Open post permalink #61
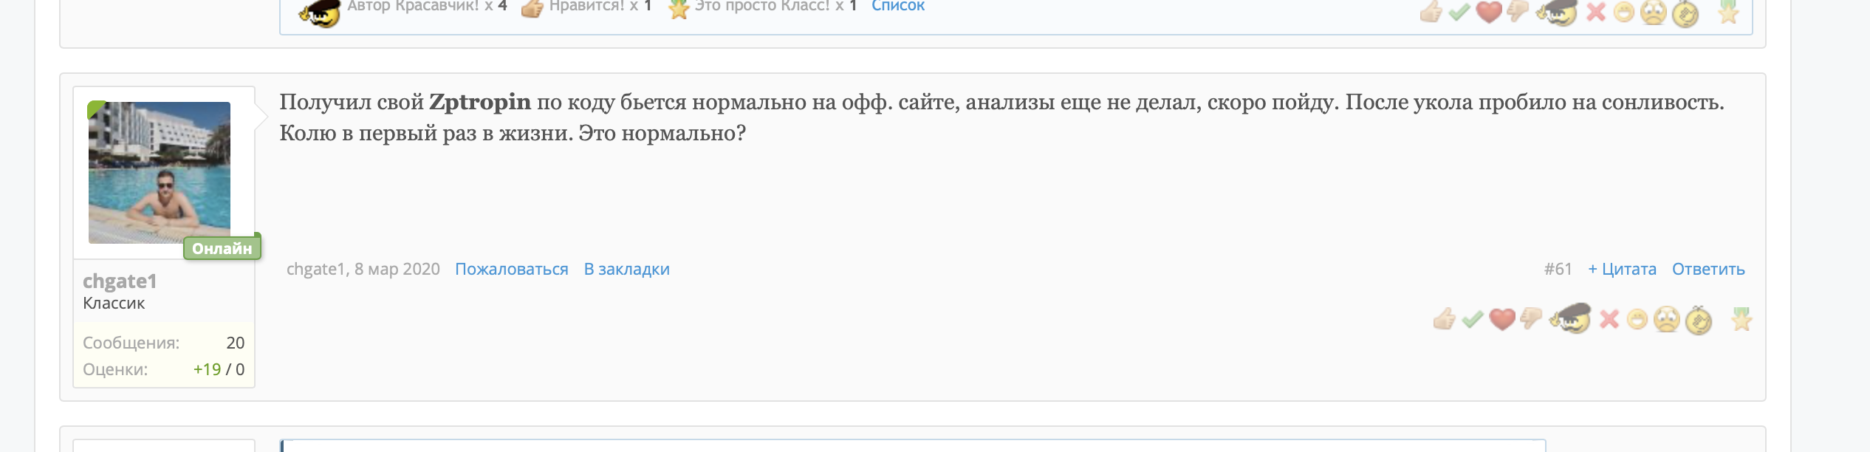The image size is (1870, 452). (x=1558, y=269)
